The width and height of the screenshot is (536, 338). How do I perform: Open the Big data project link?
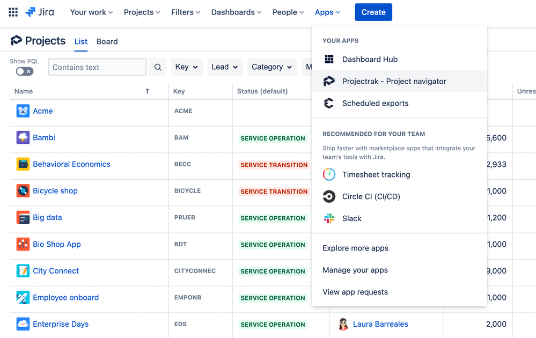47,217
